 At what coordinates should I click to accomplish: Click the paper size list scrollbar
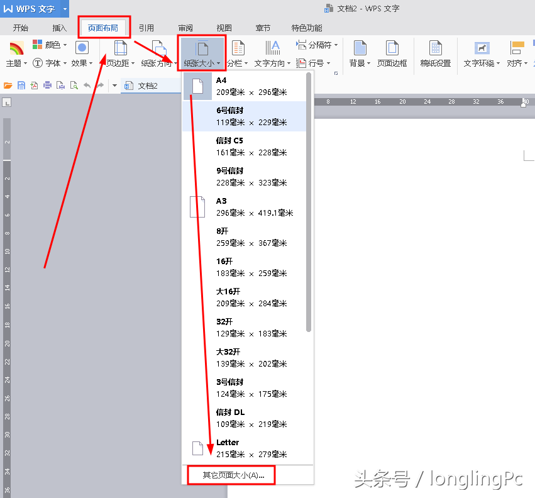[x=309, y=202]
